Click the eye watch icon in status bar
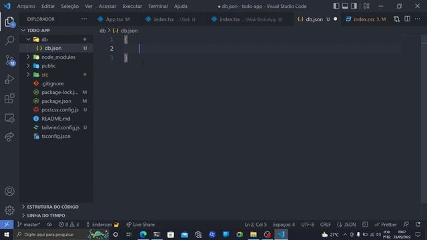This screenshot has width=427, height=240. coord(49,225)
